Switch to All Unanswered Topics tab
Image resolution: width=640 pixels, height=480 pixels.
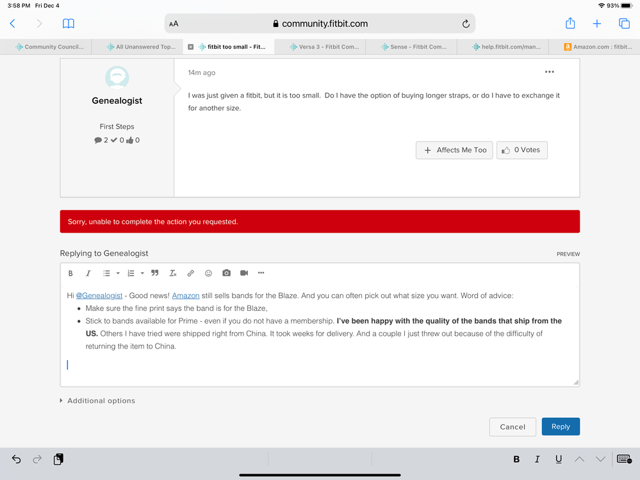(x=137, y=47)
